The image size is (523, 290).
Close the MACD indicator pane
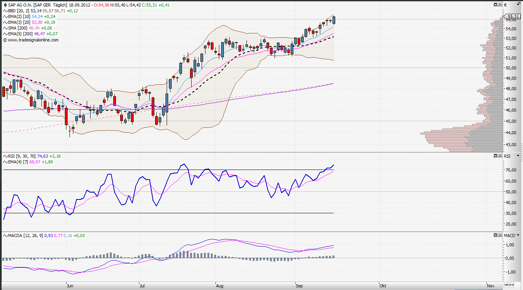500,235
